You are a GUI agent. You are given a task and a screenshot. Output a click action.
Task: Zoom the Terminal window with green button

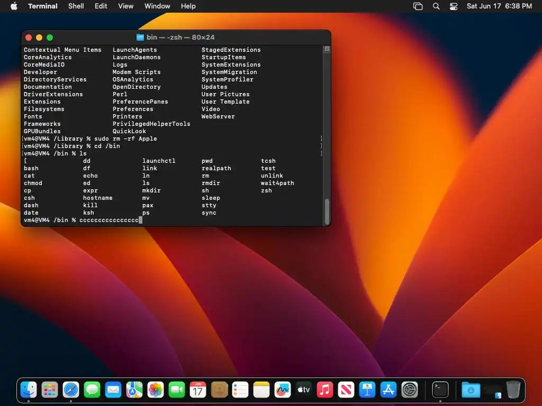coord(50,38)
